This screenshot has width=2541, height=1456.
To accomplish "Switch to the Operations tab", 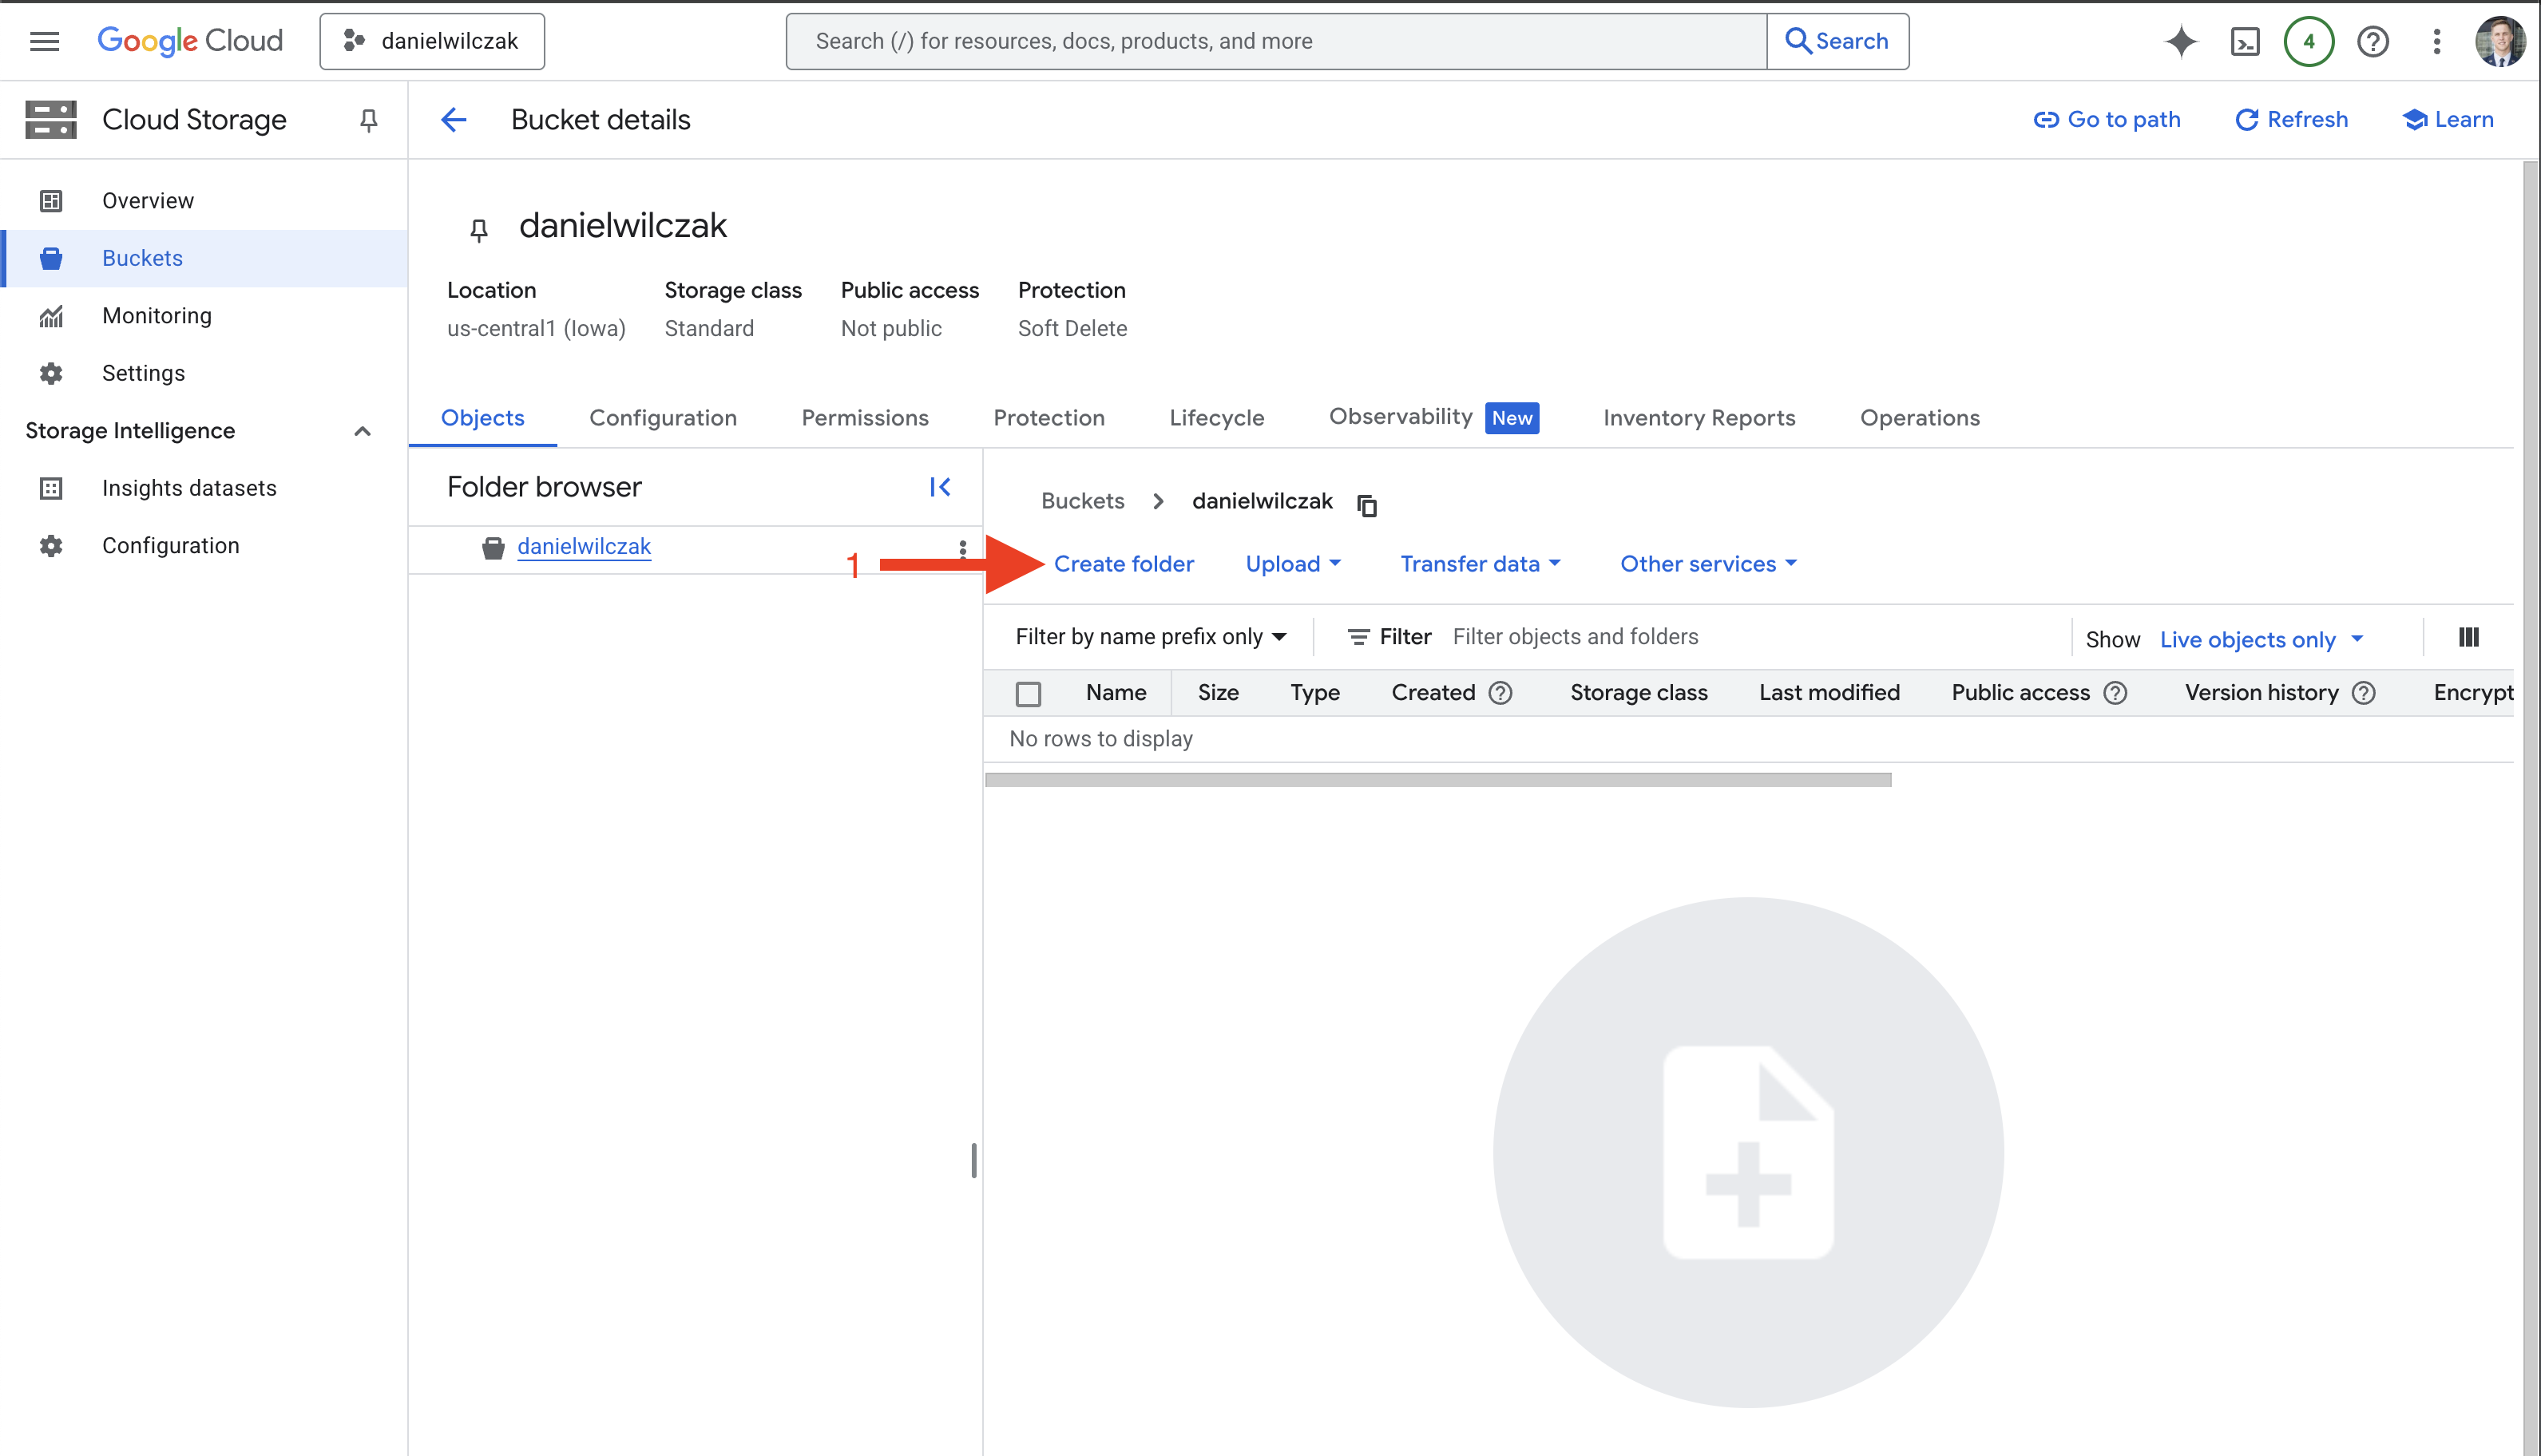I will (1921, 418).
